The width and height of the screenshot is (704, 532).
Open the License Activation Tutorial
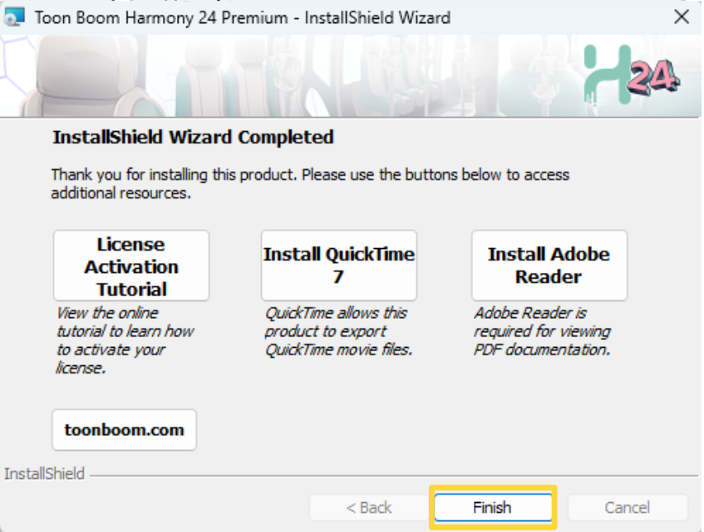pyautogui.click(x=131, y=266)
